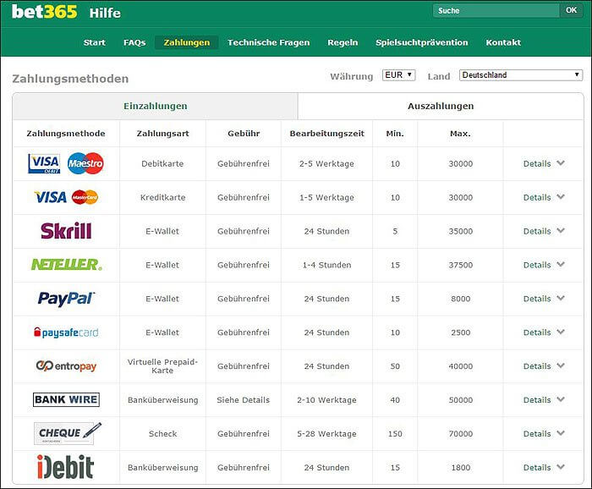Expand Details for the paysafecard row

tap(544, 332)
